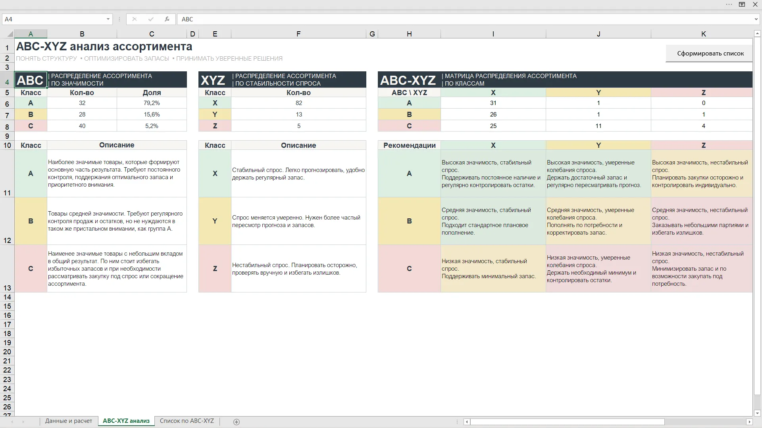Select column F header
This screenshot has width=762, height=428.
tap(298, 34)
